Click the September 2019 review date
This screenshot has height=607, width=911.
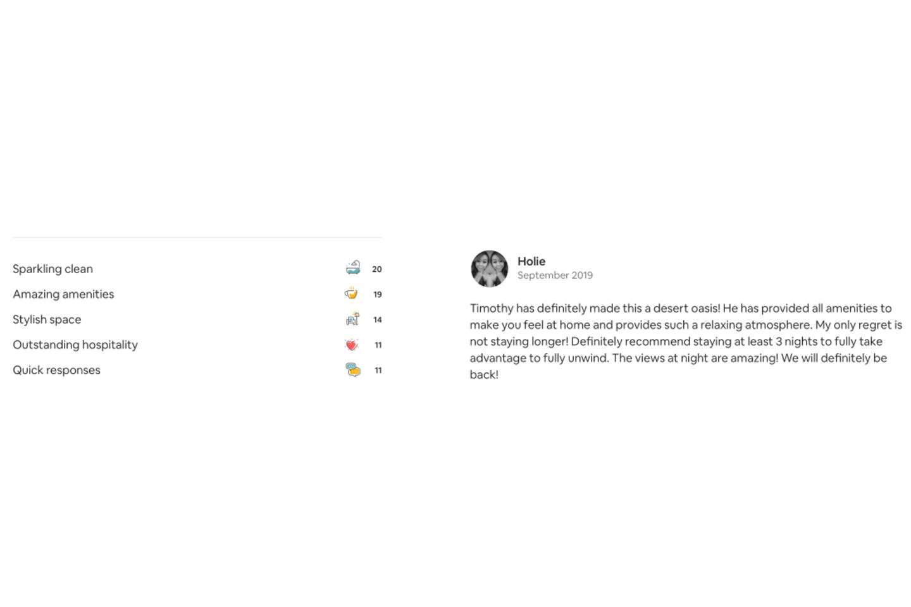click(x=555, y=275)
